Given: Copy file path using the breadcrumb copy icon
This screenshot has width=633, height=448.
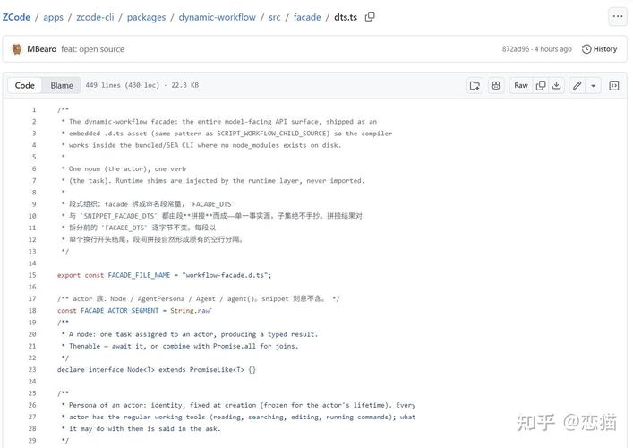Looking at the screenshot, I should [x=370, y=17].
